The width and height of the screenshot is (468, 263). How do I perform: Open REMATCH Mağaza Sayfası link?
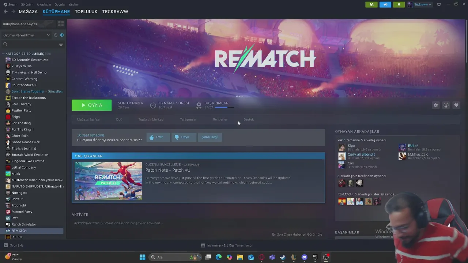click(88, 119)
